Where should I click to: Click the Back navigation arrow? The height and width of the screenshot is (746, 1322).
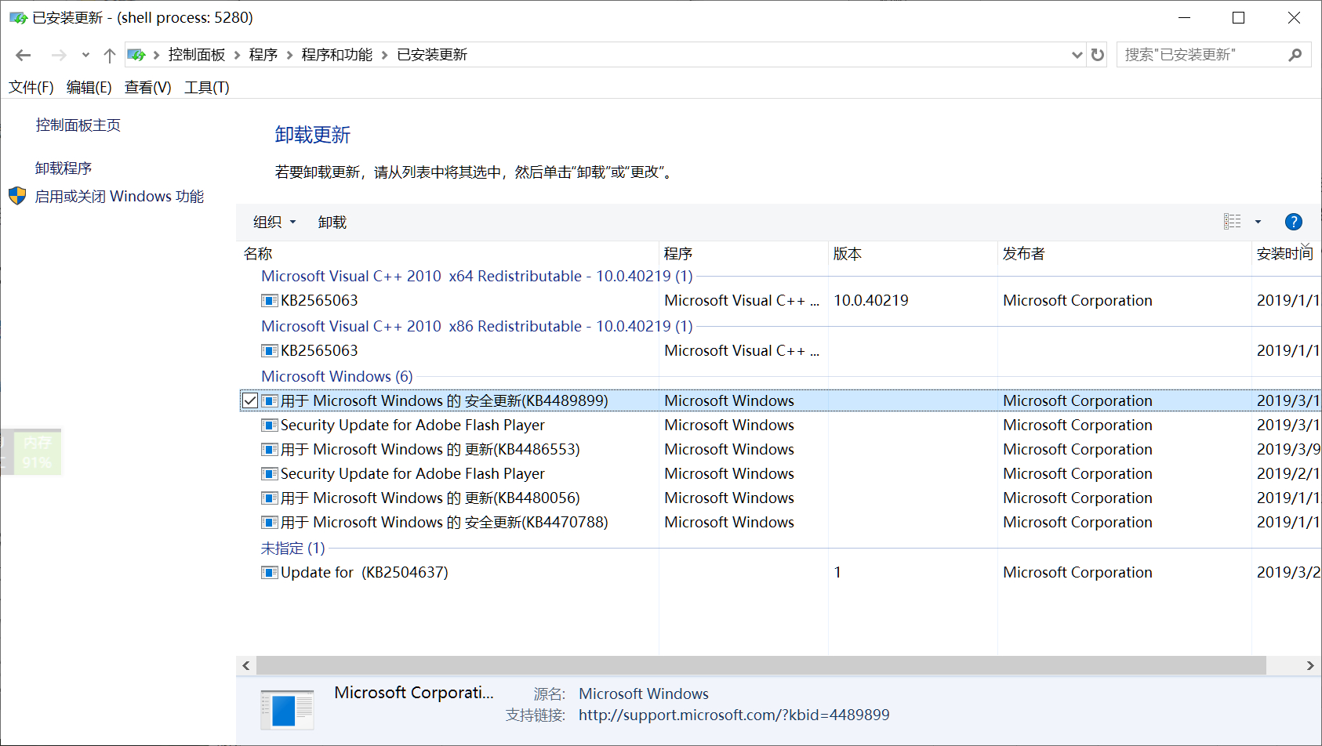pos(24,55)
